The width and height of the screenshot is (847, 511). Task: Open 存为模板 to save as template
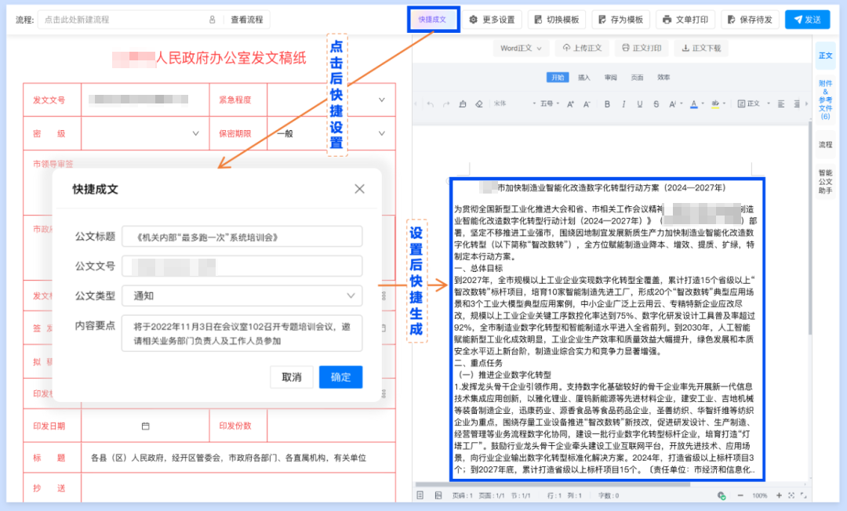pyautogui.click(x=620, y=19)
